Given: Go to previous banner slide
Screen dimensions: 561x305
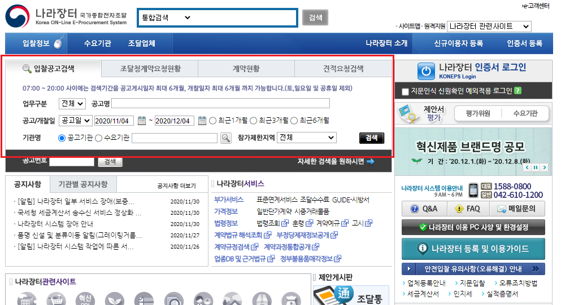Looking at the screenshot, I should pyautogui.click(x=527, y=167).
